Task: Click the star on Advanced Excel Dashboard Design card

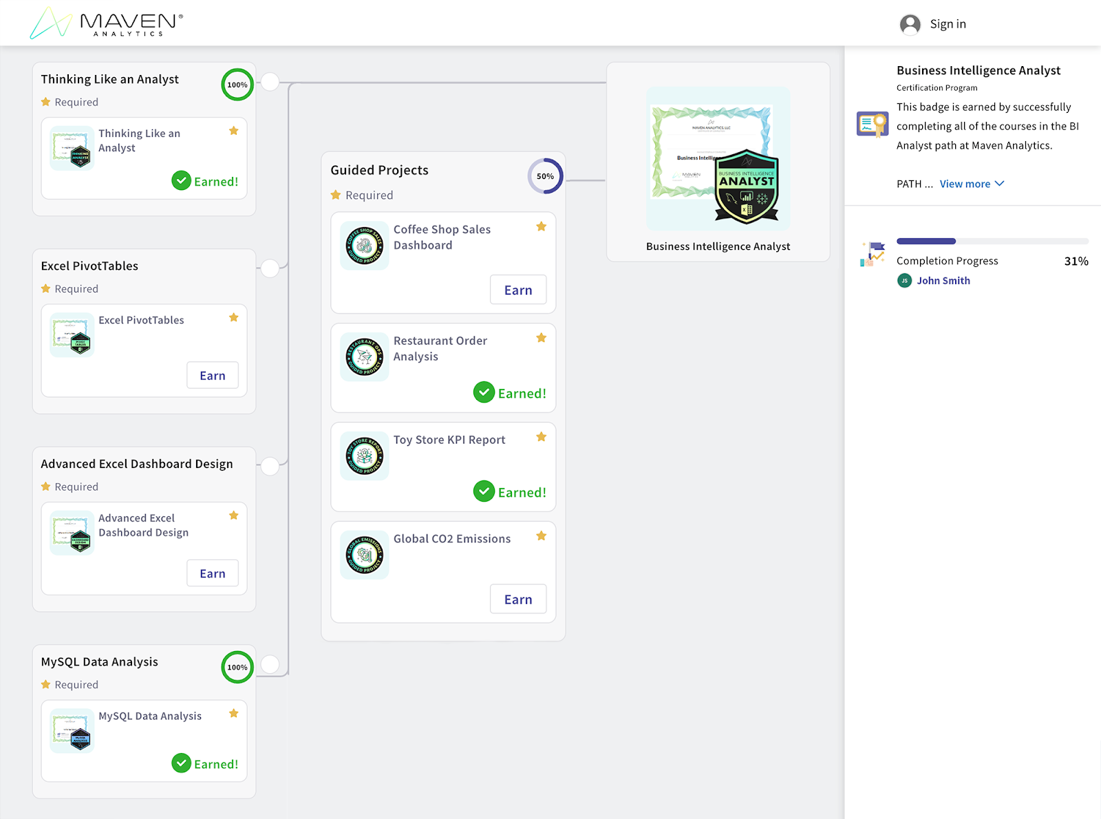Action: click(x=234, y=515)
